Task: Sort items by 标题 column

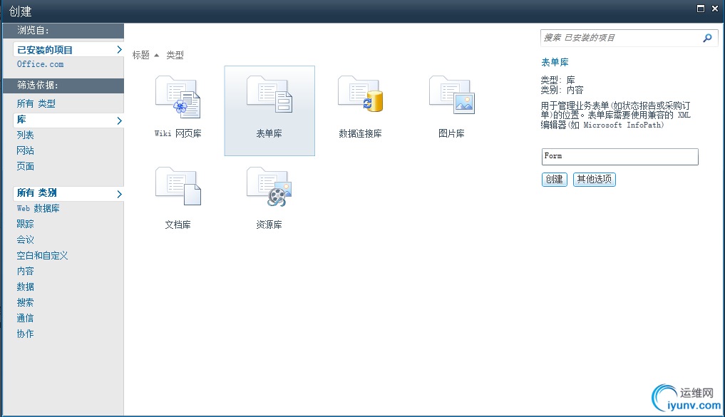Action: pos(141,56)
